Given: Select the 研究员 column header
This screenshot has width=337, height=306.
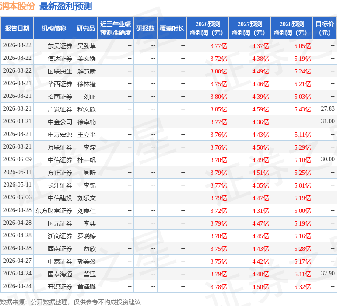Looking at the screenshot, I should coord(86,28).
